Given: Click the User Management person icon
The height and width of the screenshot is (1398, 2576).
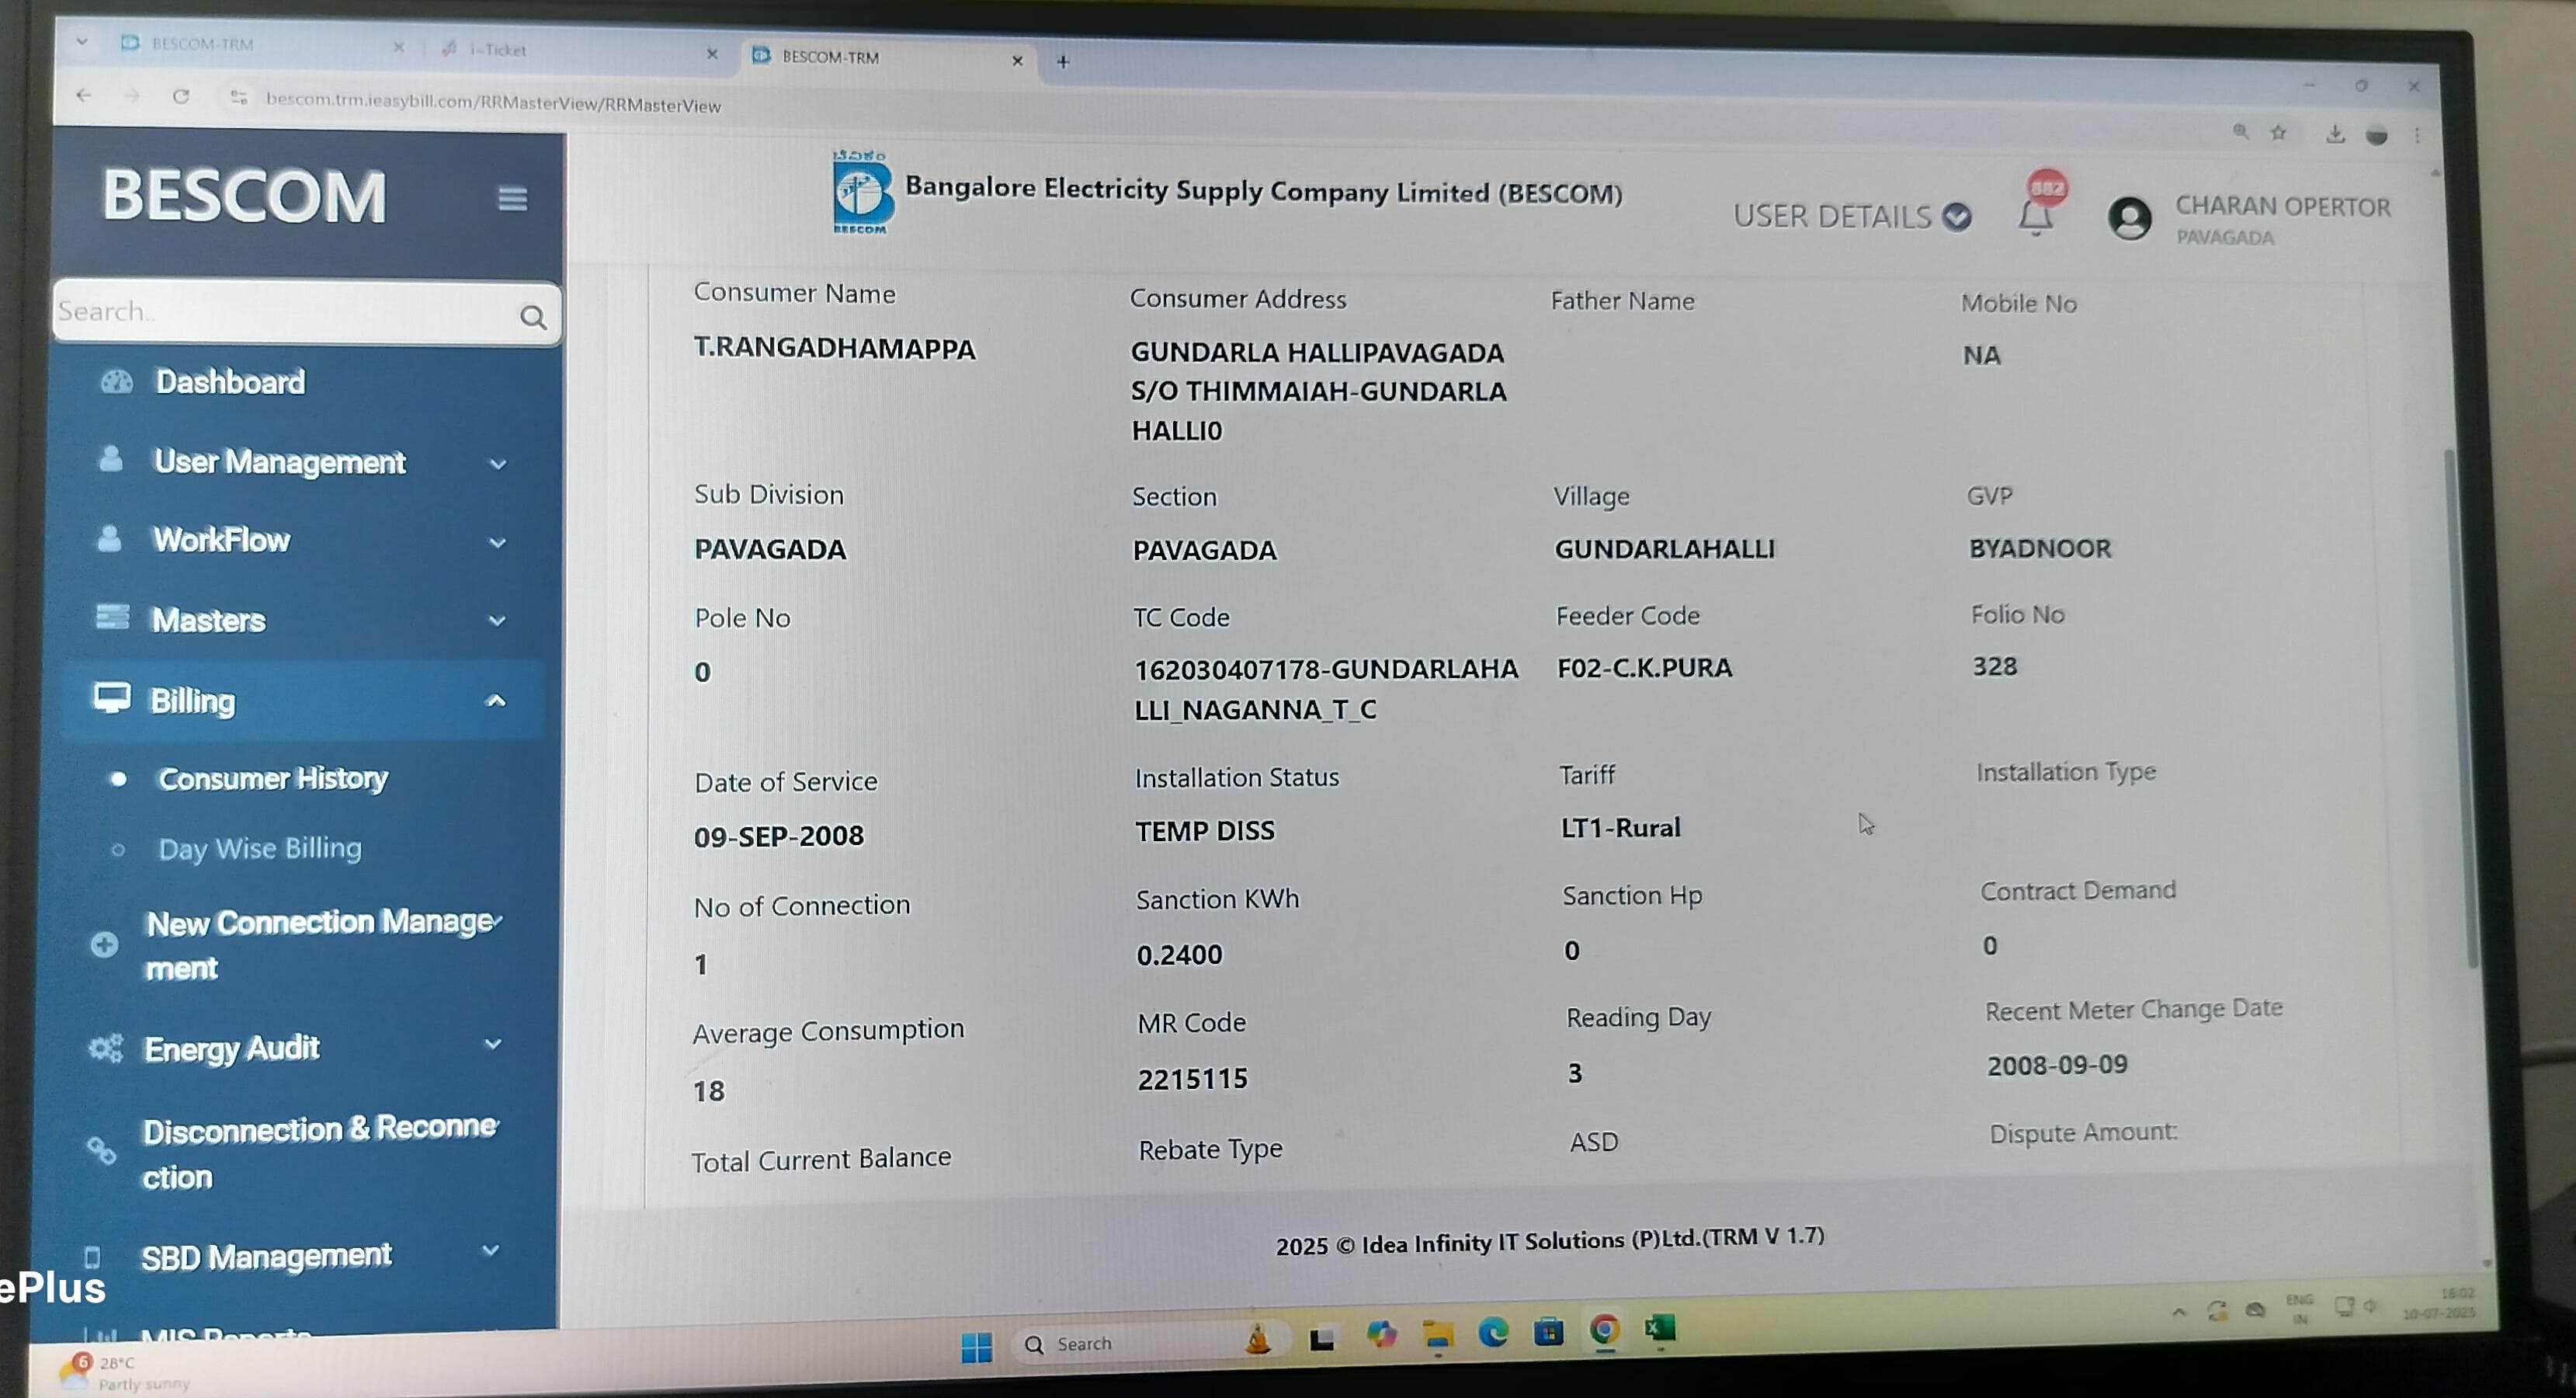Looking at the screenshot, I should (110, 459).
